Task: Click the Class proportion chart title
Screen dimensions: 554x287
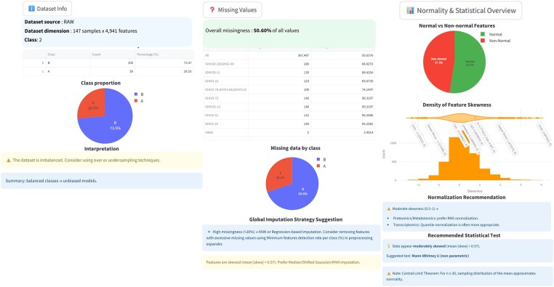Action: pos(101,83)
